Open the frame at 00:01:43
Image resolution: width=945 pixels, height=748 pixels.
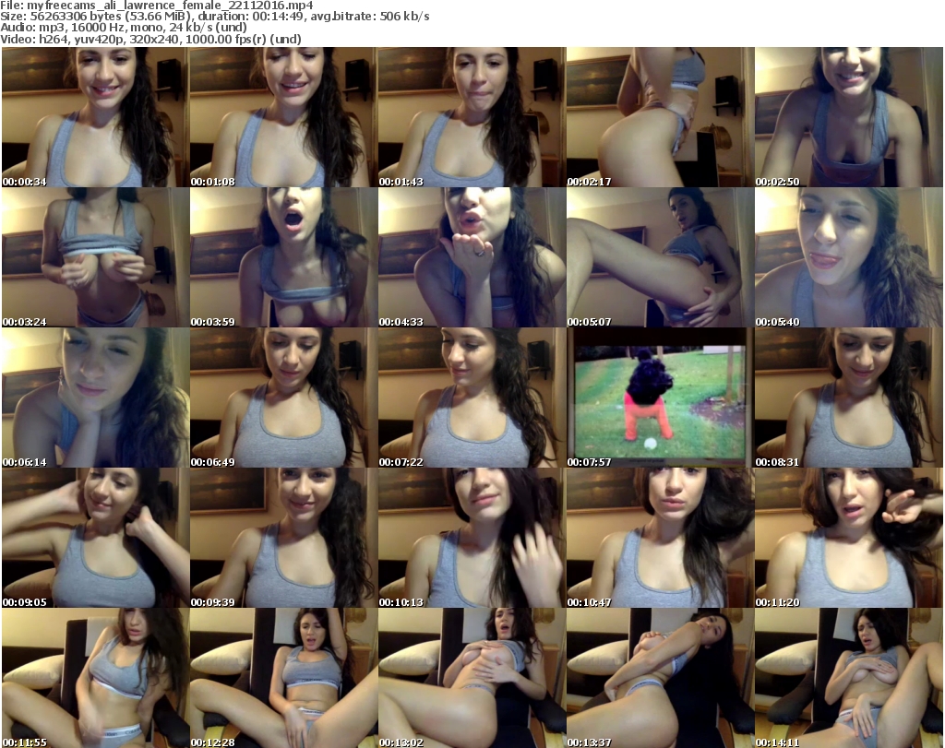point(472,117)
